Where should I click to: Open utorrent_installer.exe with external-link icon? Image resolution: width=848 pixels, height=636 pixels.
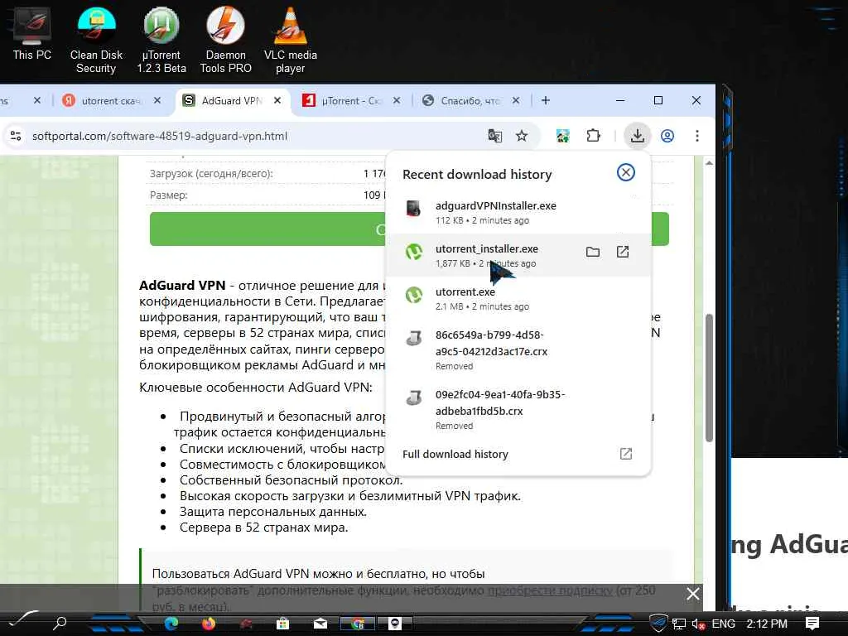tap(623, 252)
